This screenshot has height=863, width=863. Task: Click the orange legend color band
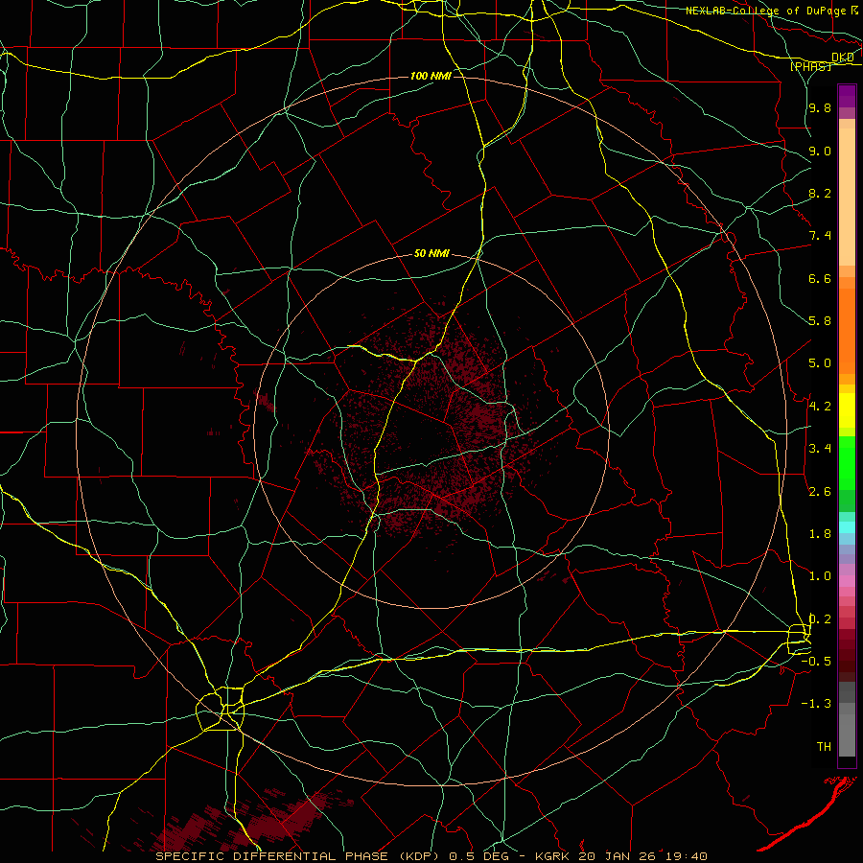tap(847, 331)
